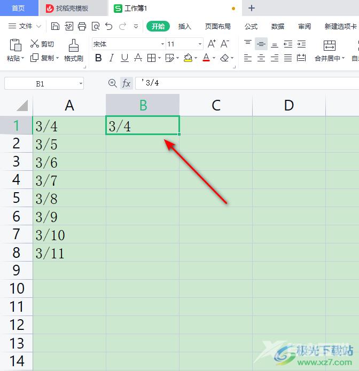Screen dimensions: 359x371
Task: Align text to top of cell
Action: click(x=248, y=44)
